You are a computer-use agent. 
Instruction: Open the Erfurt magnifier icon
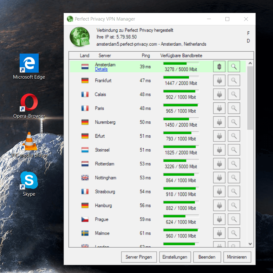234,136
